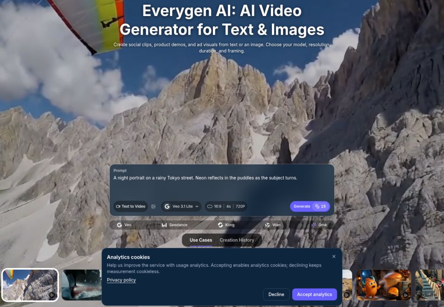Click the 4s duration value

[229, 206]
